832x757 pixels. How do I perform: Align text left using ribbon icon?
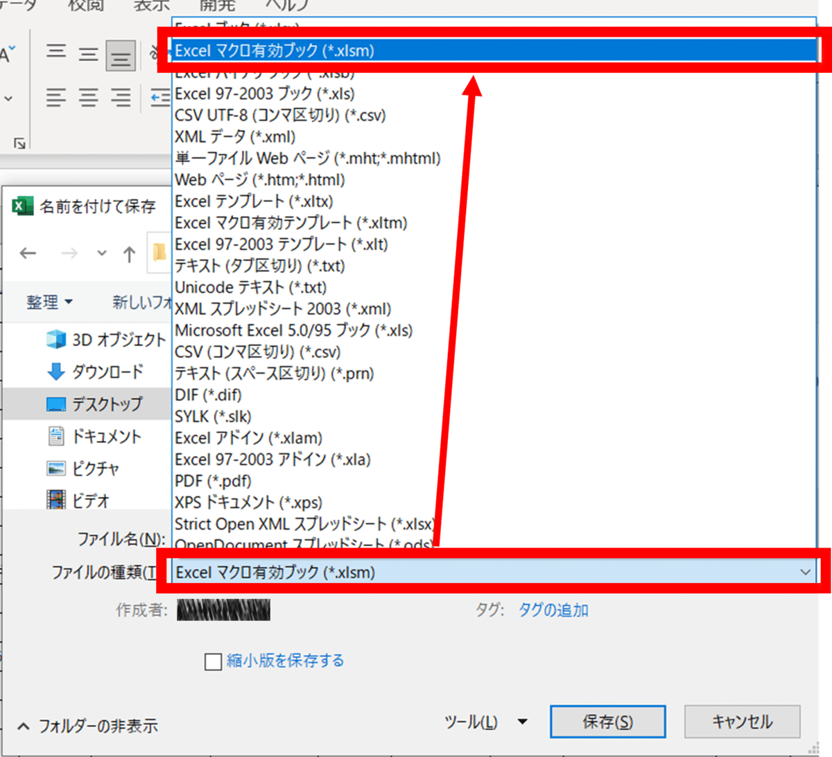[56, 98]
